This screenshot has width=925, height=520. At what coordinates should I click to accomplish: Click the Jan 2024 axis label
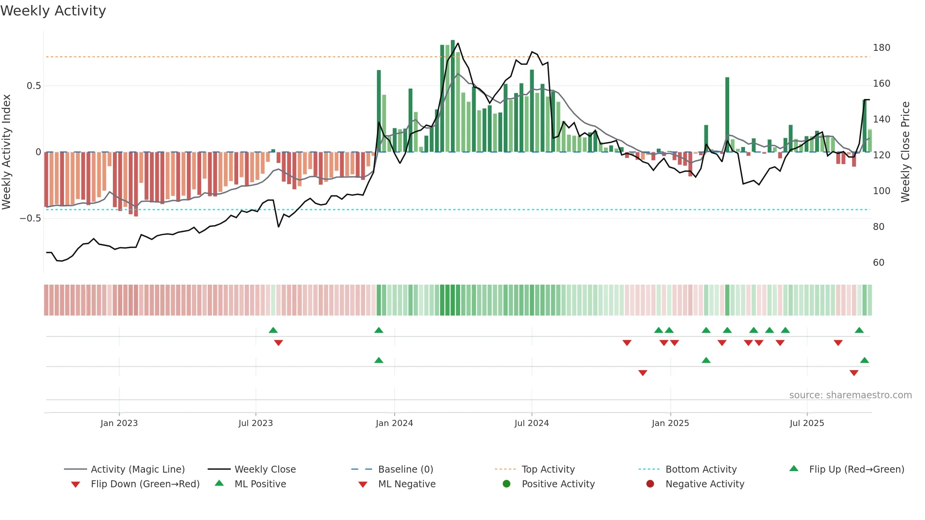coord(394,423)
